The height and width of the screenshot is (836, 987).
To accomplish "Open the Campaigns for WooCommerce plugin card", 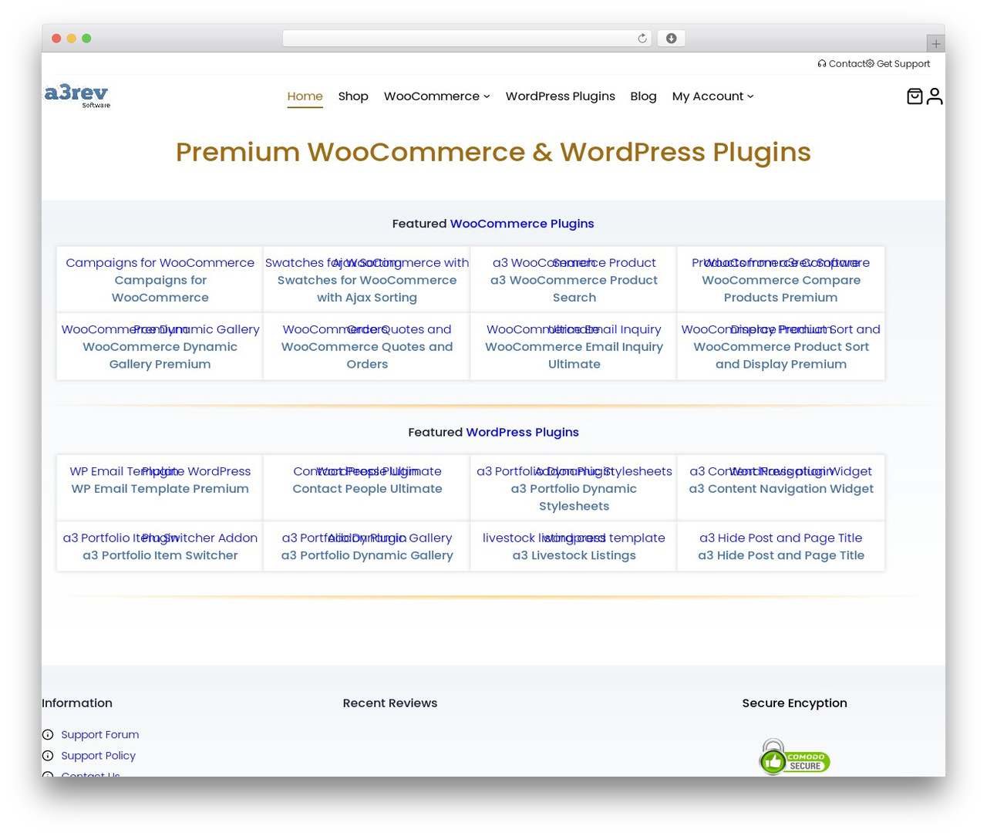I will [x=160, y=280].
